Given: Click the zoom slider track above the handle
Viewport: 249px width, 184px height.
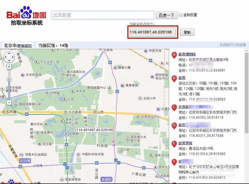Looking at the screenshot, I should (x=9, y=74).
